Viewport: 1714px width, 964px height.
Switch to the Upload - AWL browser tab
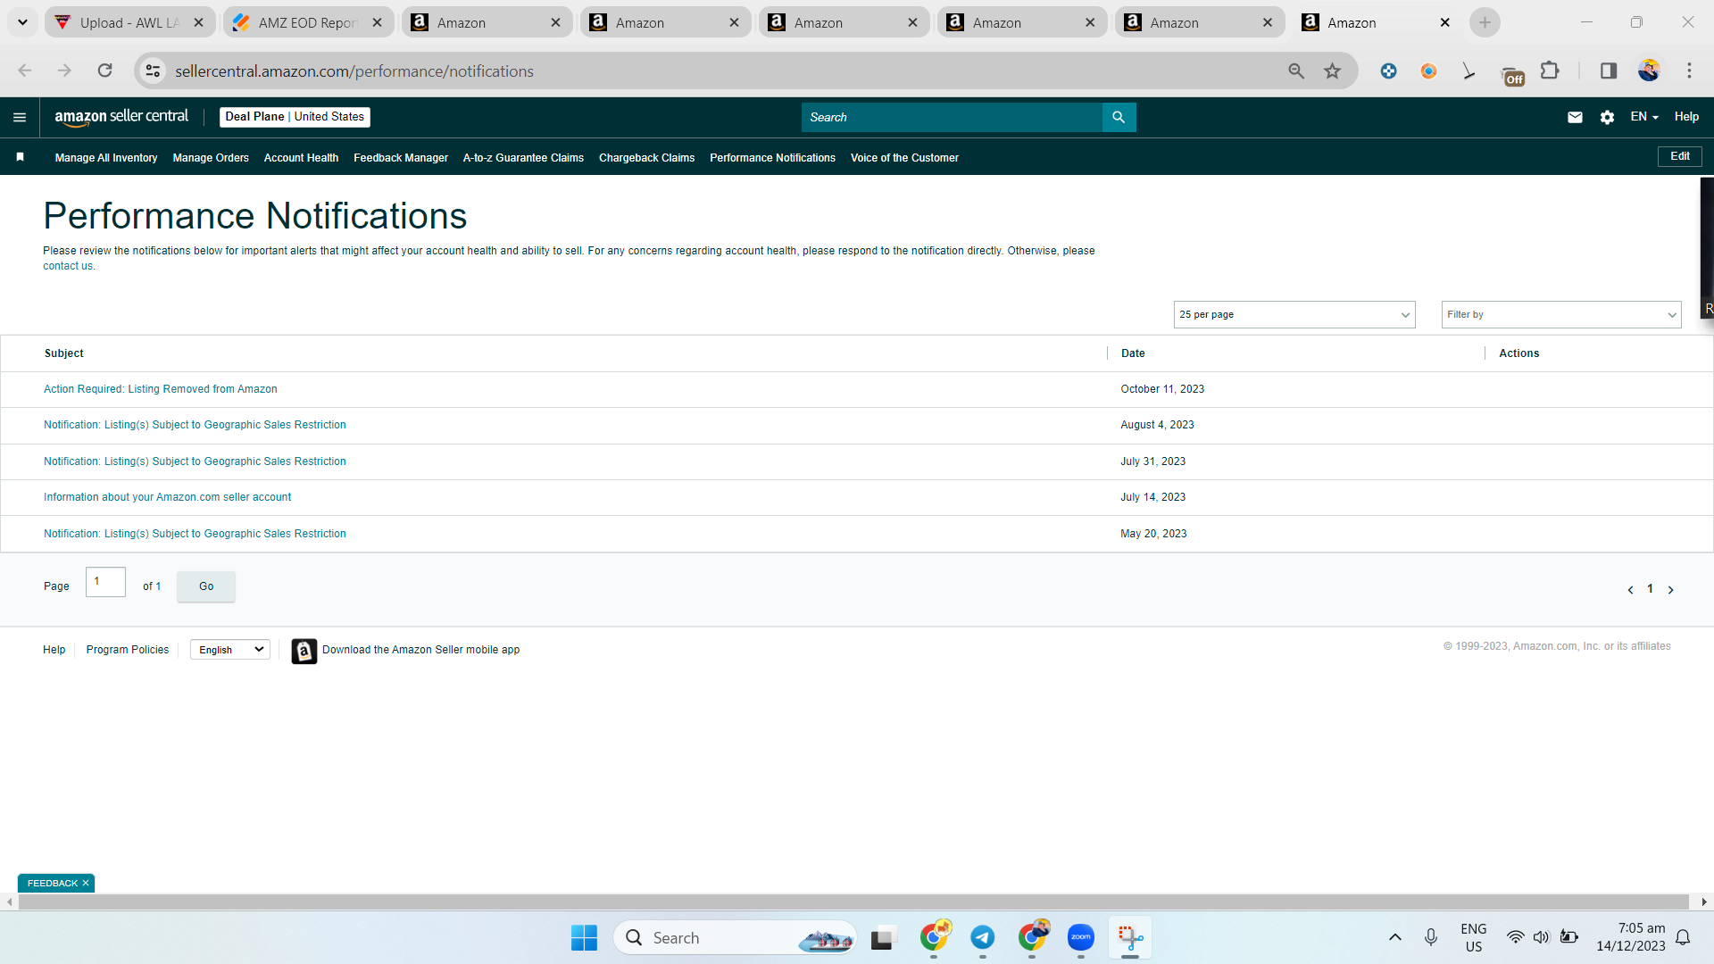pos(129,22)
